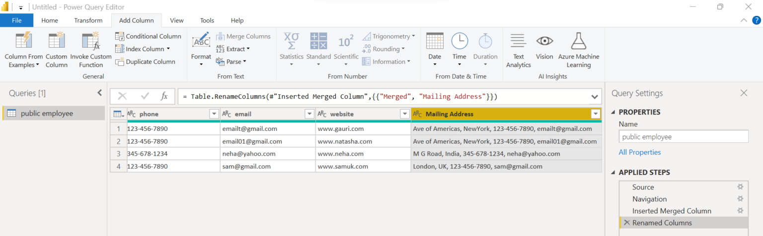763x236 pixels.
Task: Expand the Index Column dropdown arrow
Action: [168, 49]
